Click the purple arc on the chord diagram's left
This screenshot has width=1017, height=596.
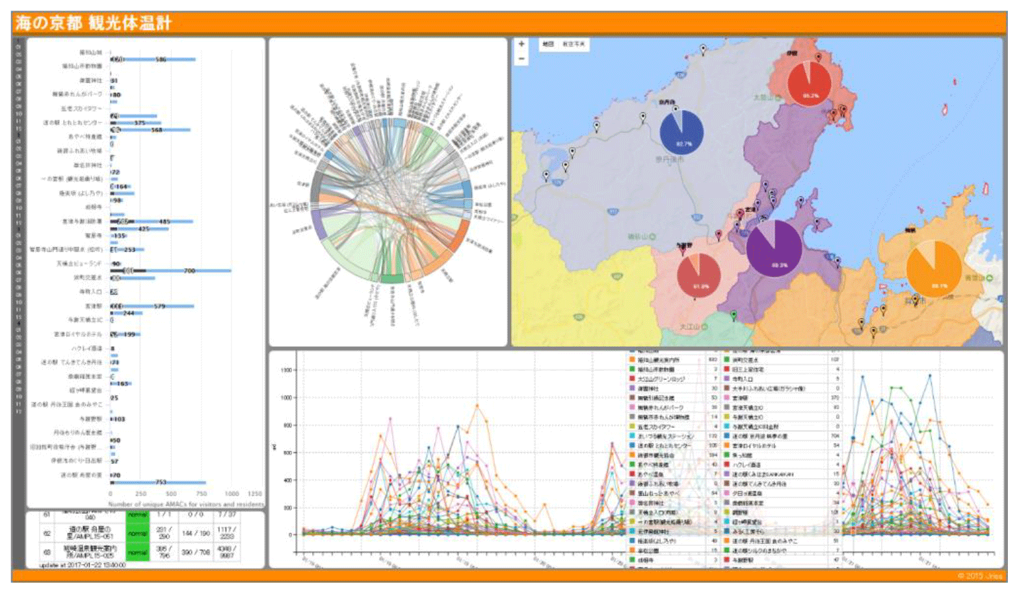pyautogui.click(x=319, y=225)
